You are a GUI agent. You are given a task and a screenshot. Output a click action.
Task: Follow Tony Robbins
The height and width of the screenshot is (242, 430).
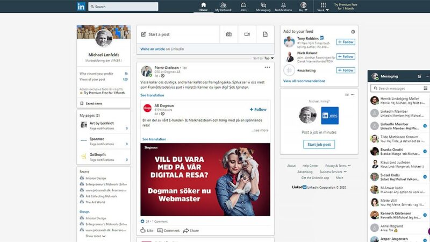pyautogui.click(x=346, y=42)
